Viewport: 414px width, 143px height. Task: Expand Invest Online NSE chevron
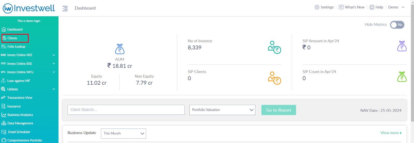(x=54, y=55)
